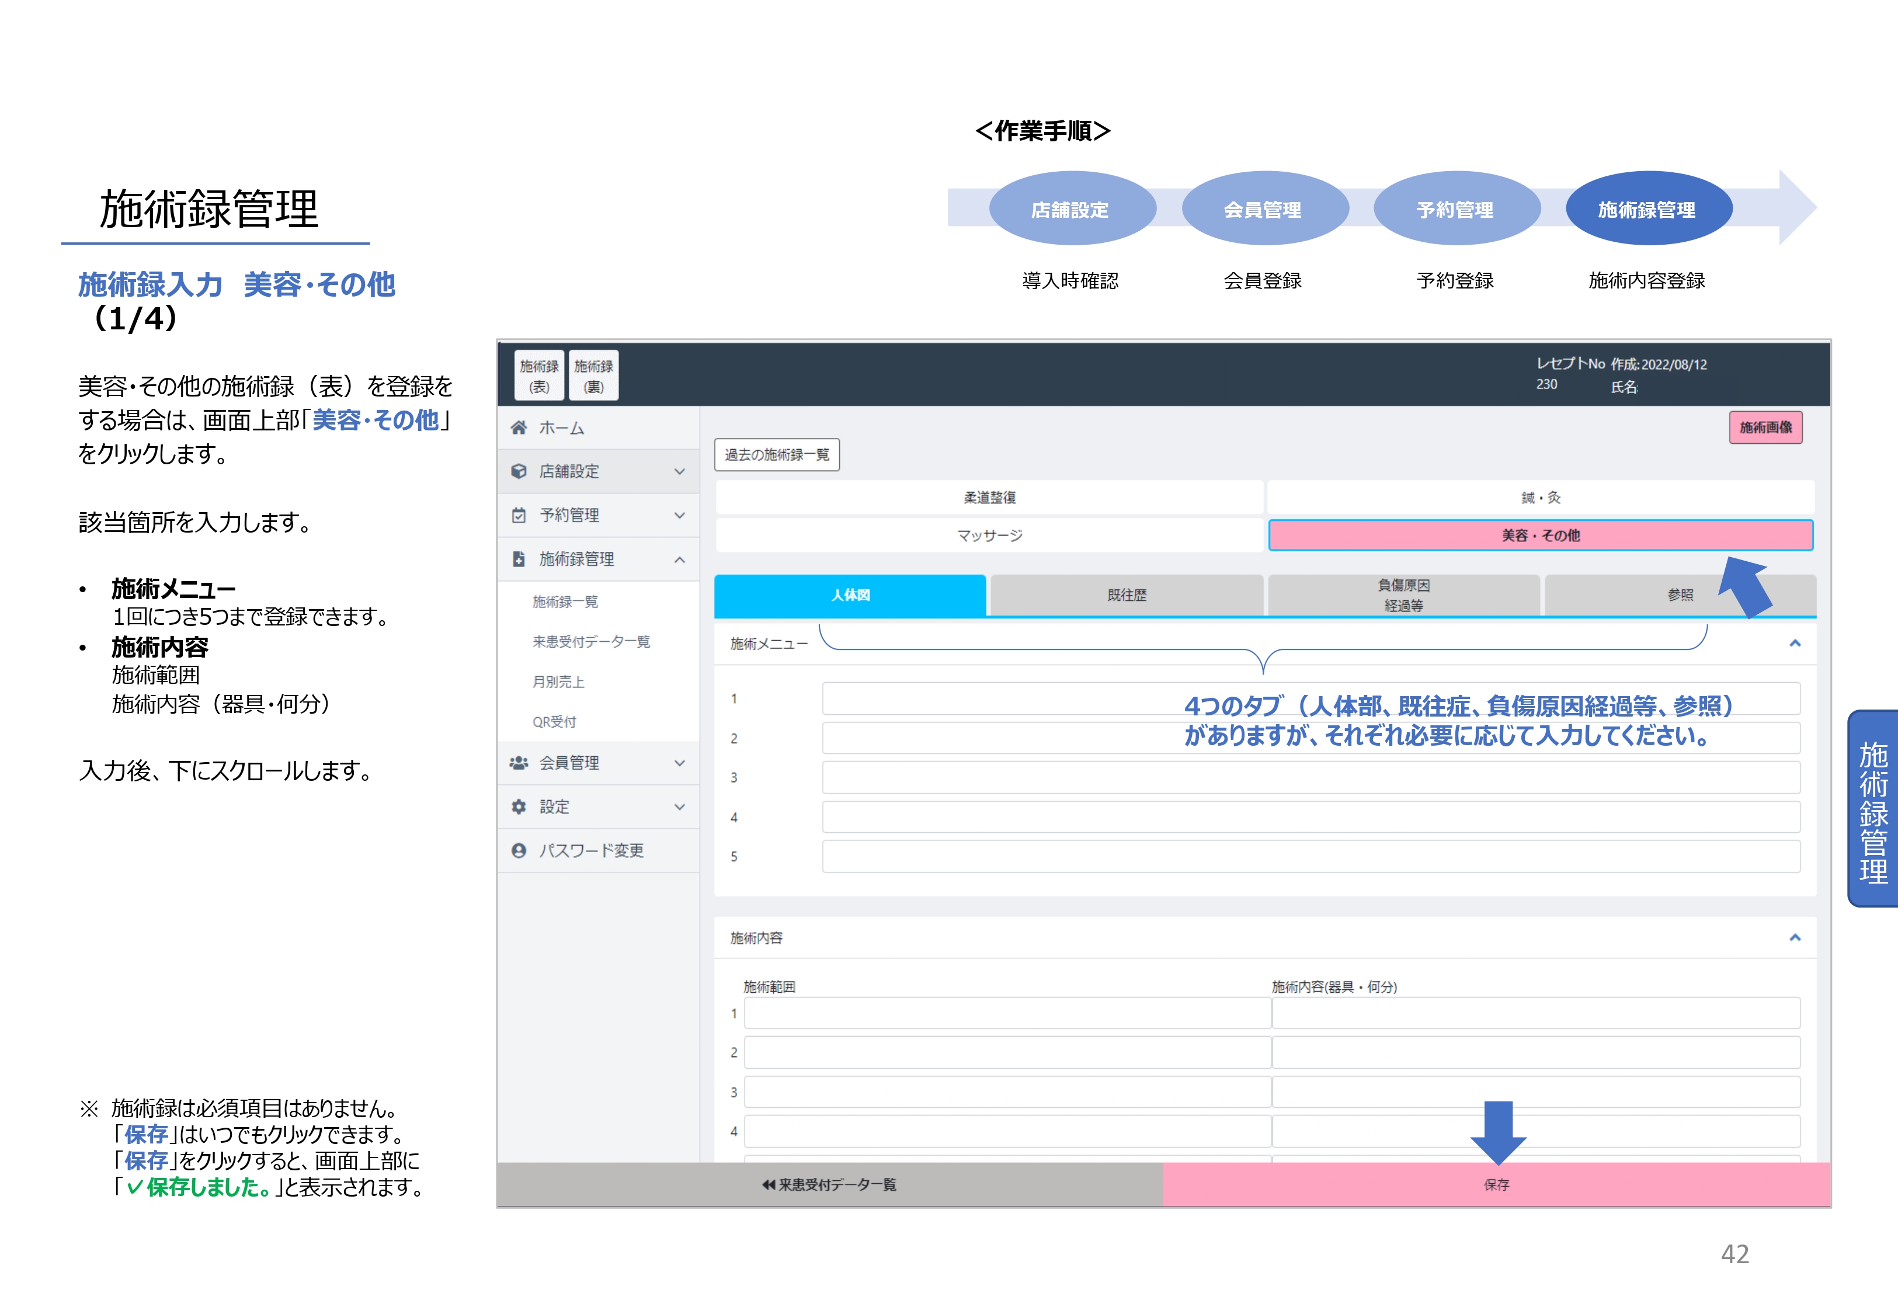Select the 美容・その他 category button

(1540, 535)
